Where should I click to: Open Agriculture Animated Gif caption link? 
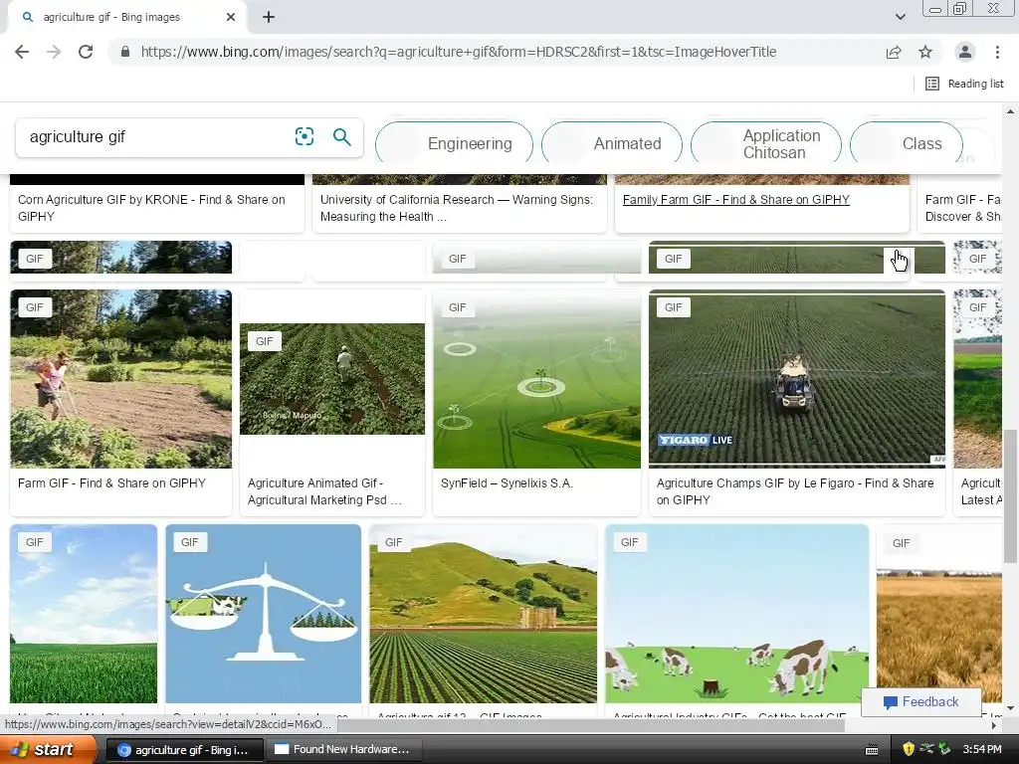(x=324, y=491)
